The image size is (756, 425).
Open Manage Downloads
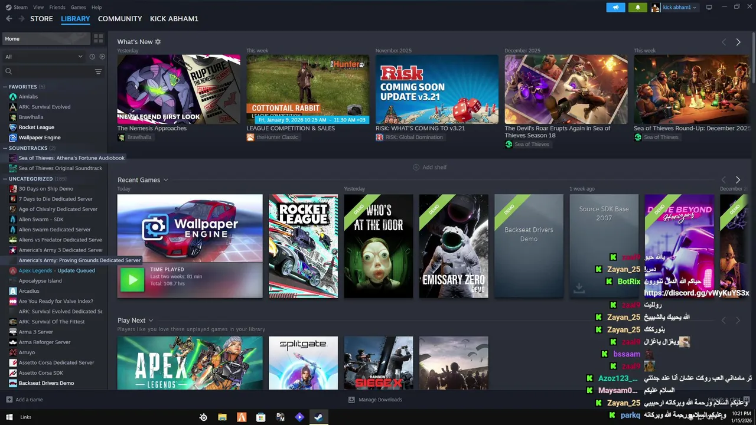tap(375, 400)
